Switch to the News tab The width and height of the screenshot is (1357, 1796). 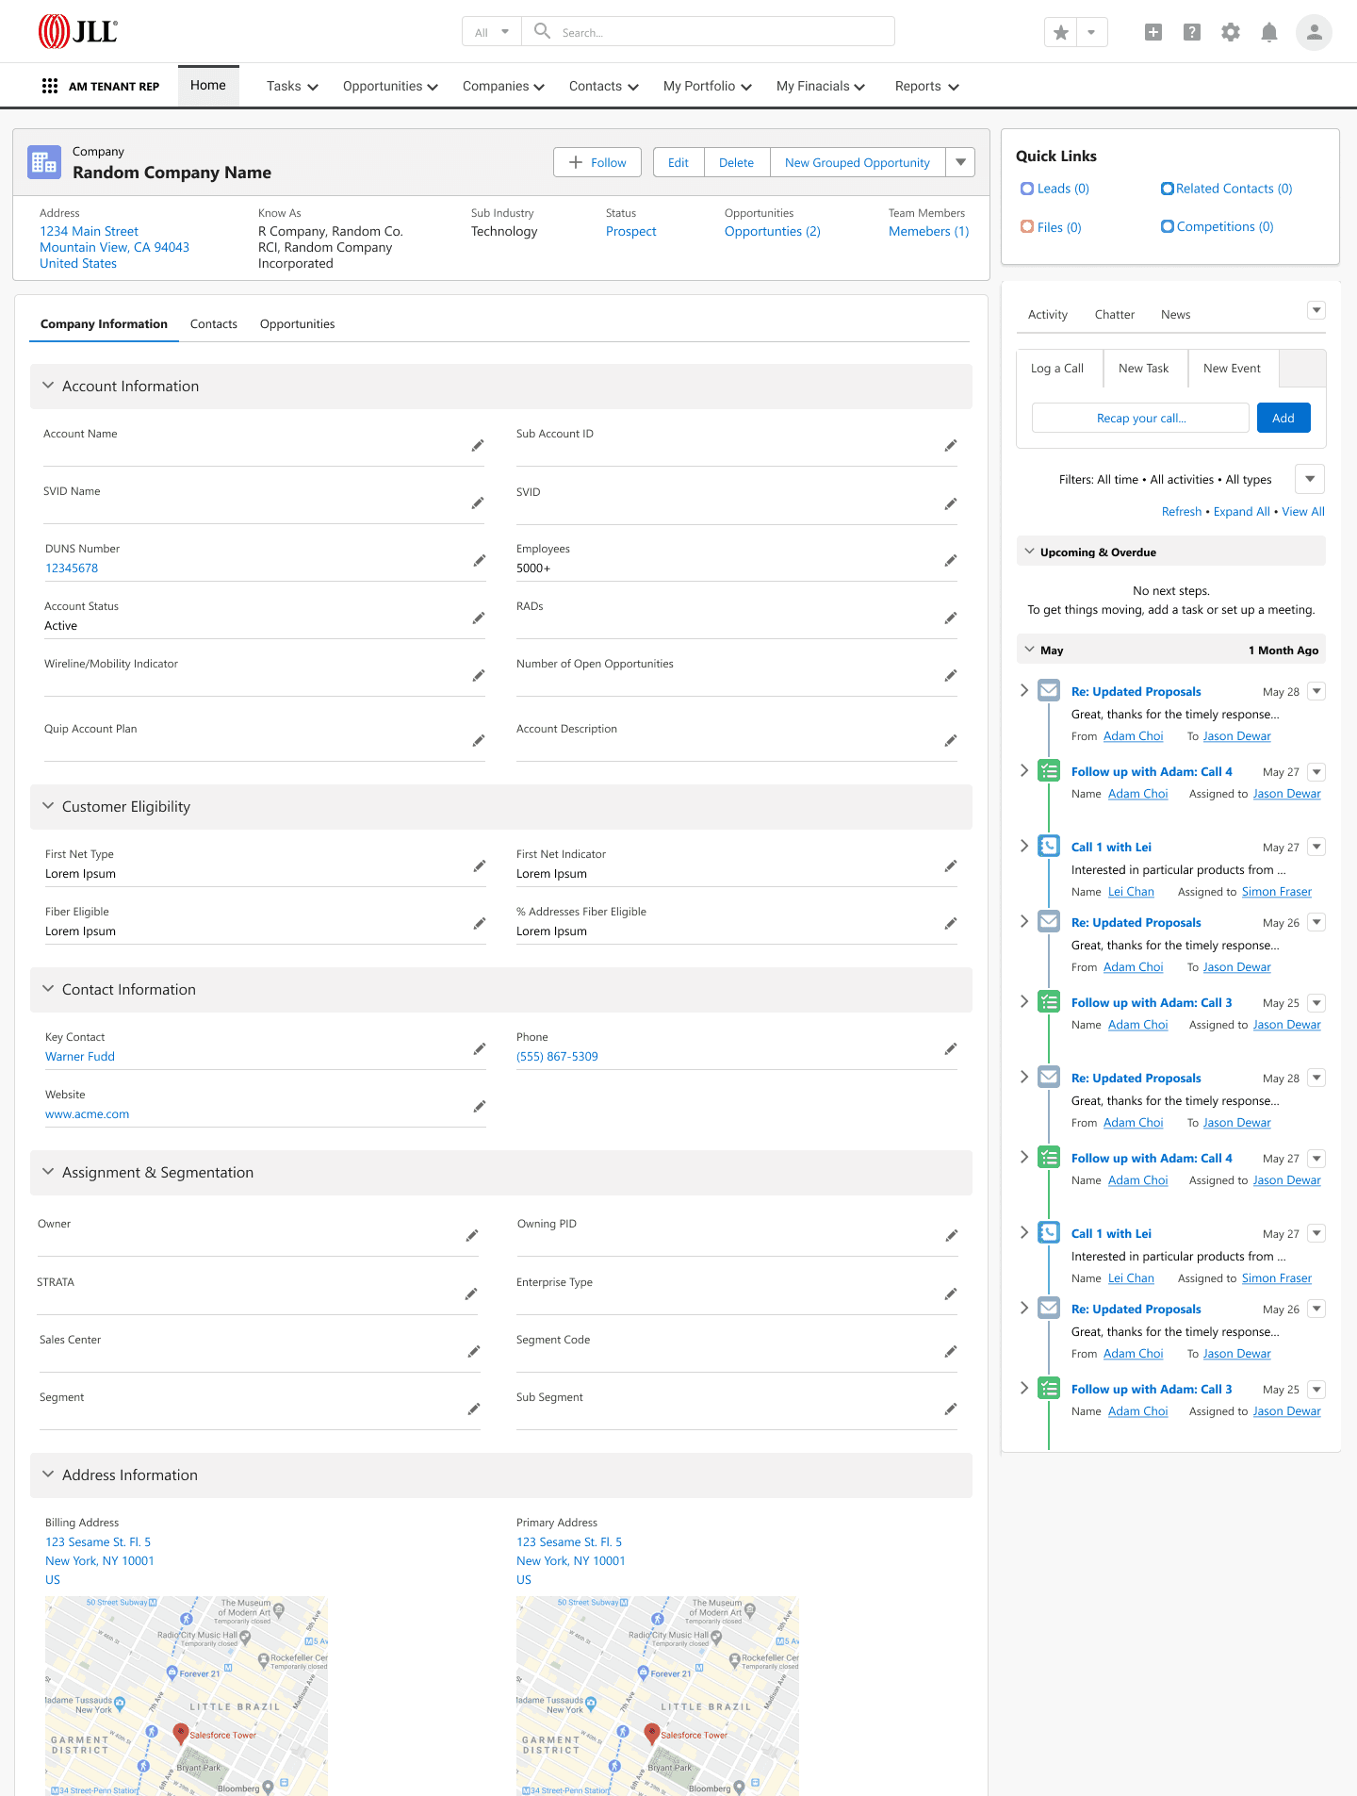(x=1176, y=314)
